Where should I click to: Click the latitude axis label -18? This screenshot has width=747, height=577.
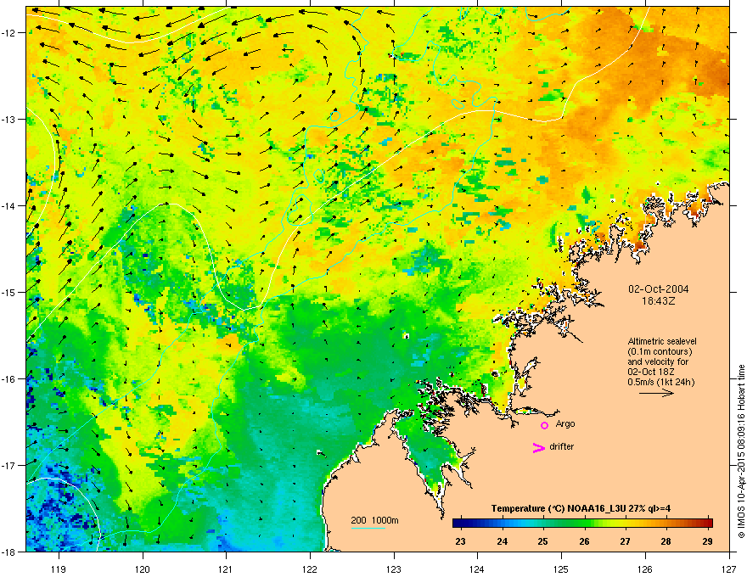point(8,552)
